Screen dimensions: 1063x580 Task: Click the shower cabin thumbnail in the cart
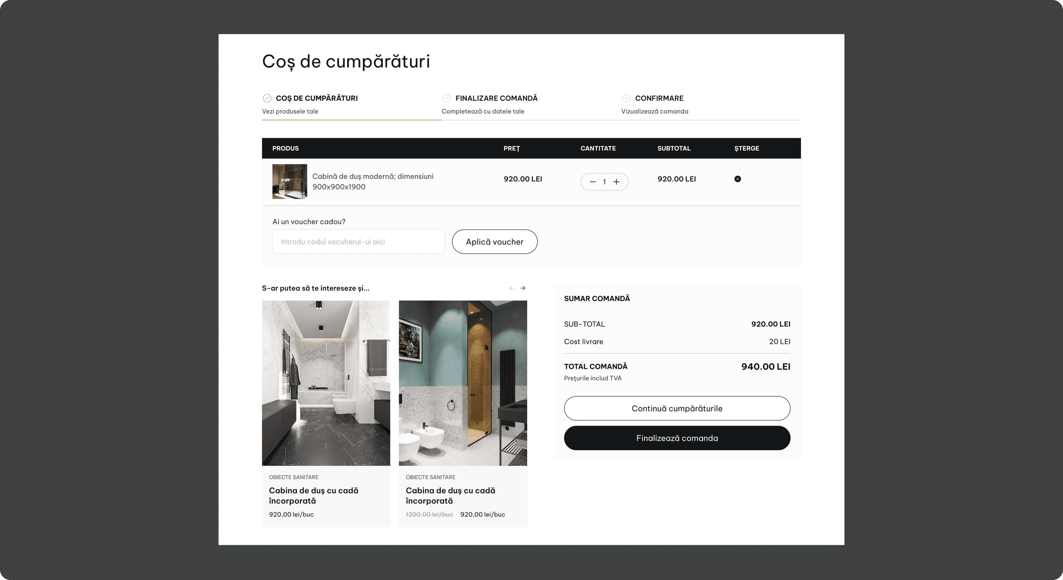coord(289,181)
